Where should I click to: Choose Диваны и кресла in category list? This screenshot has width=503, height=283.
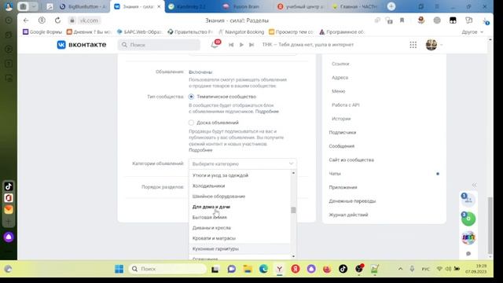[x=240, y=227]
